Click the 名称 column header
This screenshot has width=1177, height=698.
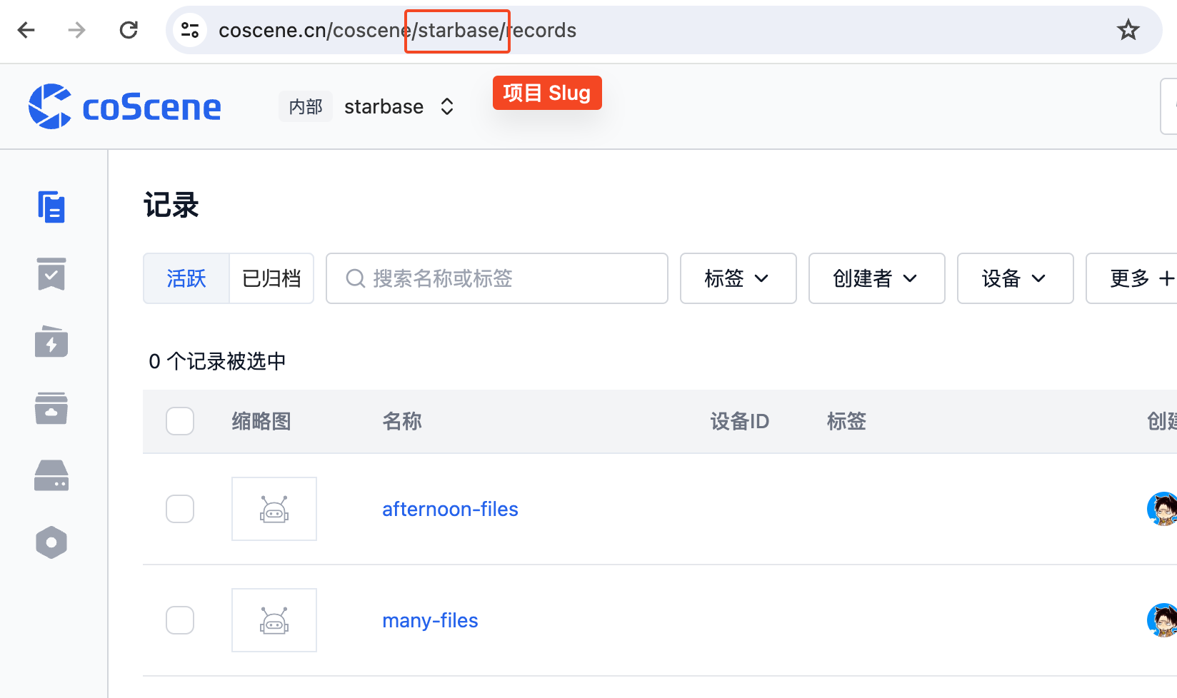(402, 421)
